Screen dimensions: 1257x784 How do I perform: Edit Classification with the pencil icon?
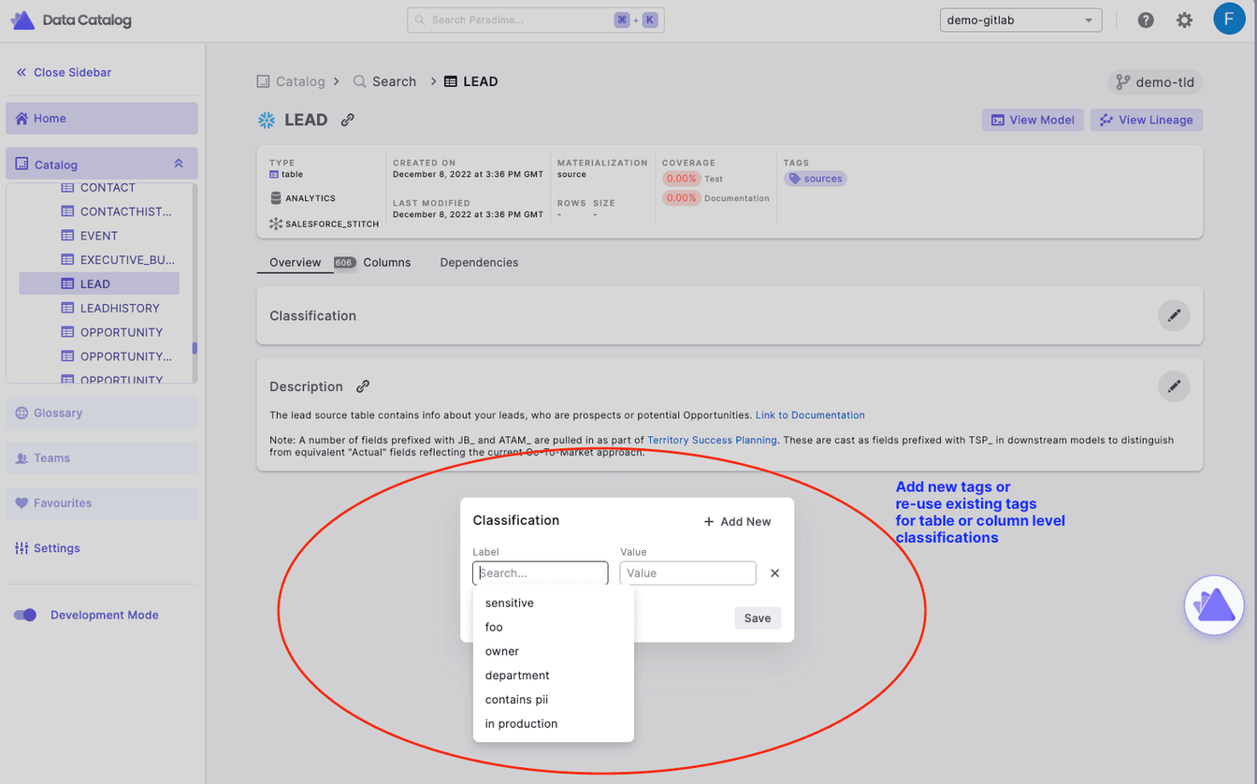point(1174,315)
